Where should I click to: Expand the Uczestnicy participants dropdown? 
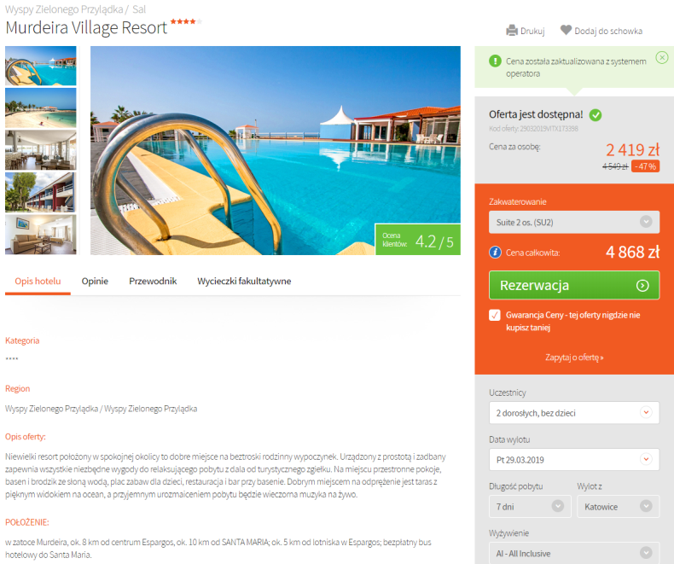click(x=574, y=413)
